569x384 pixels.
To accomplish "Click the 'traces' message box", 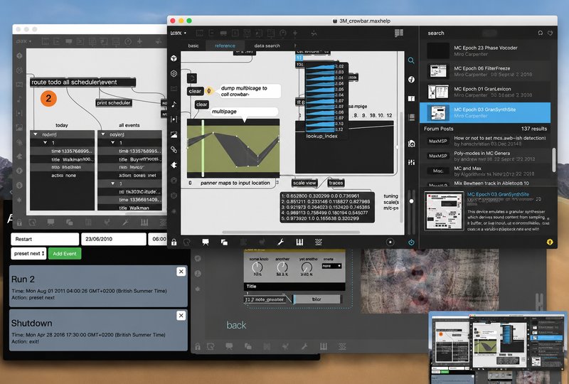I will tap(336, 183).
